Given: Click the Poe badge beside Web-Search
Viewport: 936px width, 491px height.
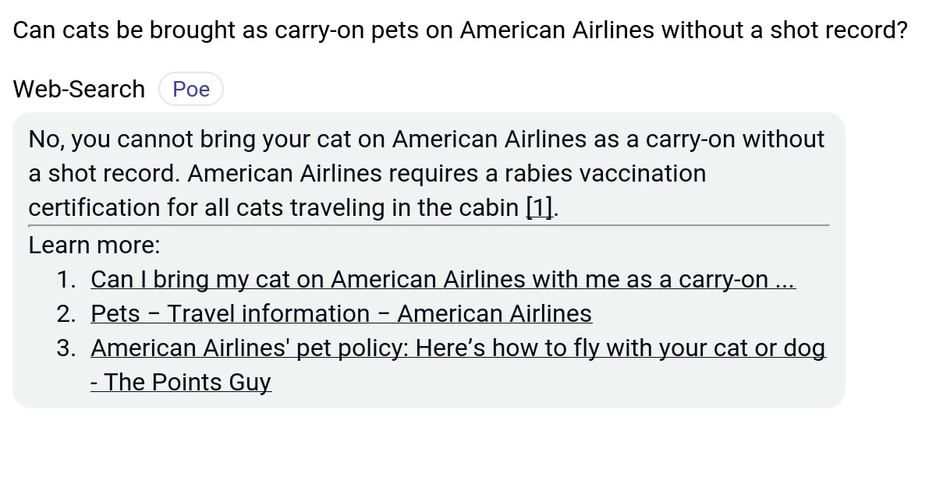Looking at the screenshot, I should (x=190, y=88).
